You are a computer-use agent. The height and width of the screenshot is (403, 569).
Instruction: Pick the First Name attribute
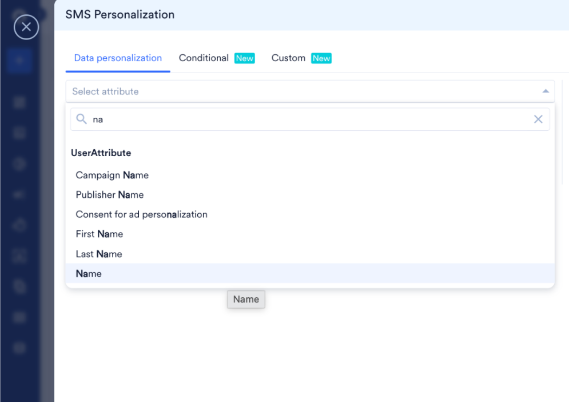(x=310, y=234)
